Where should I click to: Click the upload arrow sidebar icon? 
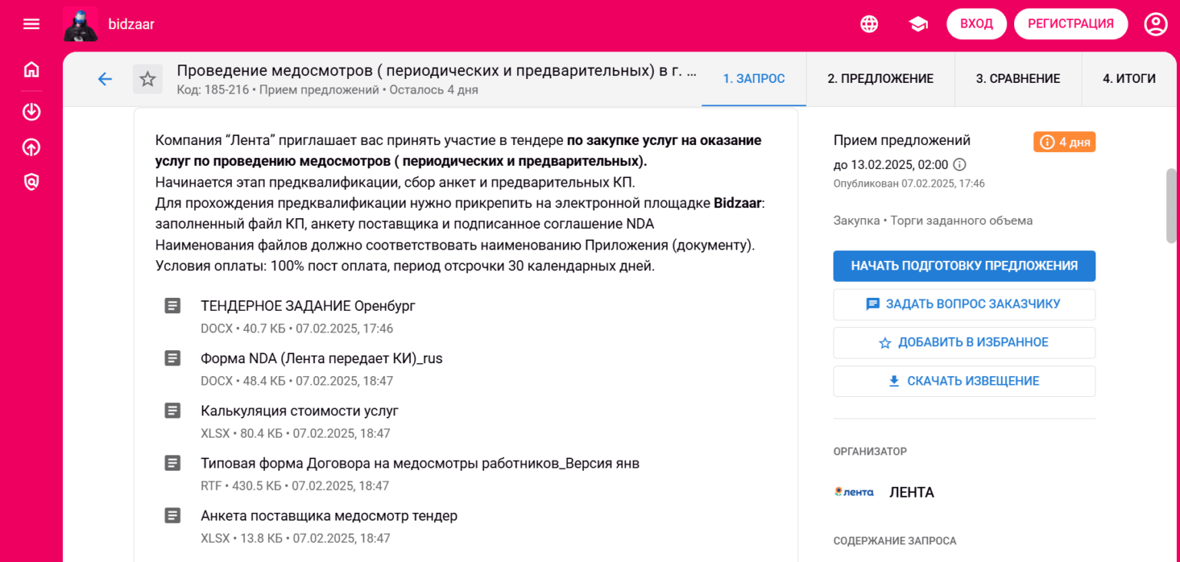31,147
